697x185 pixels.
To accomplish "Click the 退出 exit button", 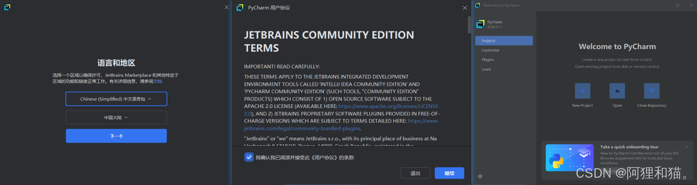I will (x=415, y=173).
